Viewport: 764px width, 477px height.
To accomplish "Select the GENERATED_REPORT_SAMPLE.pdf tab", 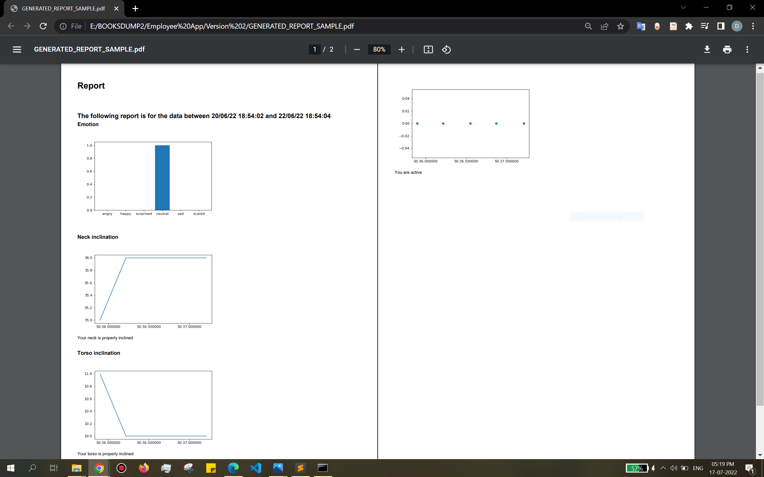I will coord(63,9).
